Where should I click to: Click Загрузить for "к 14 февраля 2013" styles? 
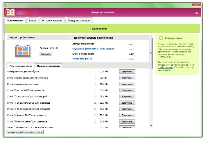[127, 103]
